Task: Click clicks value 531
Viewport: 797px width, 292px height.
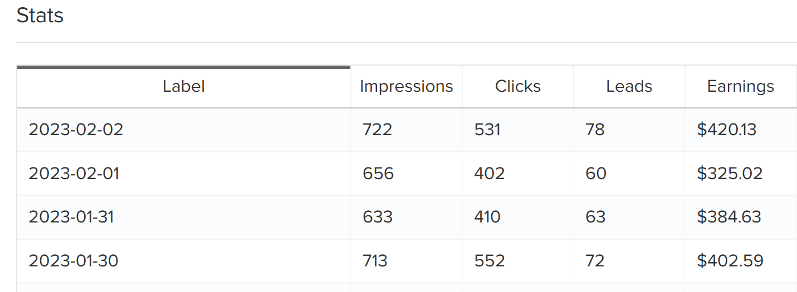Action: 487,130
